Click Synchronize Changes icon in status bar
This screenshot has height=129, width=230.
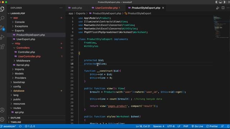[20, 126]
